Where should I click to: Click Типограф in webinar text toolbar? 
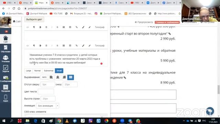(100, 45)
